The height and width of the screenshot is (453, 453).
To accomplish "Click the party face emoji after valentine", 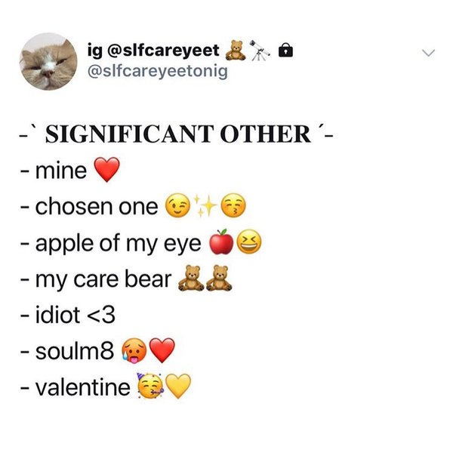I will click(149, 388).
